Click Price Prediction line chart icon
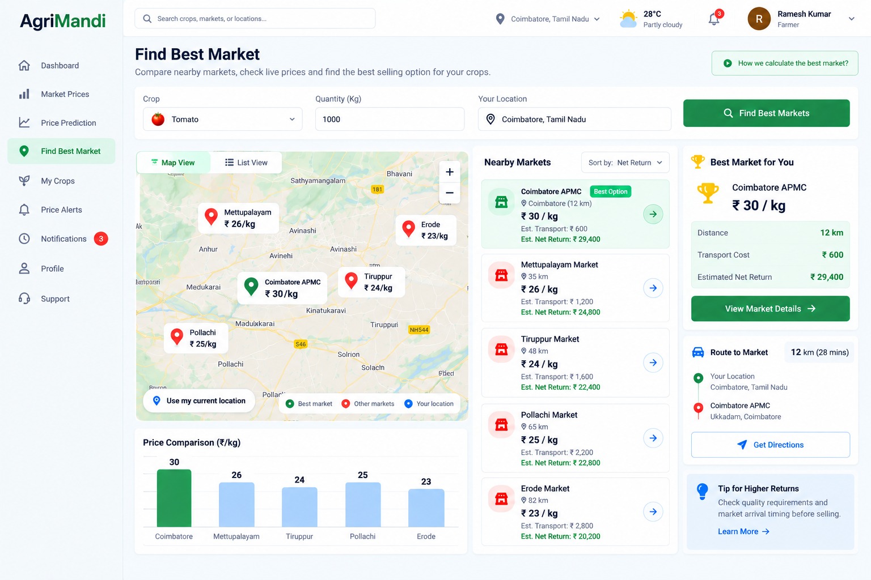 point(24,122)
